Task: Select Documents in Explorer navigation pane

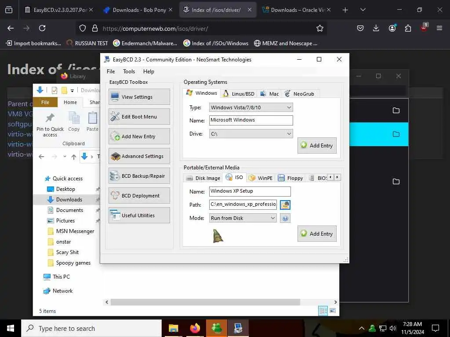Action: 65,210
